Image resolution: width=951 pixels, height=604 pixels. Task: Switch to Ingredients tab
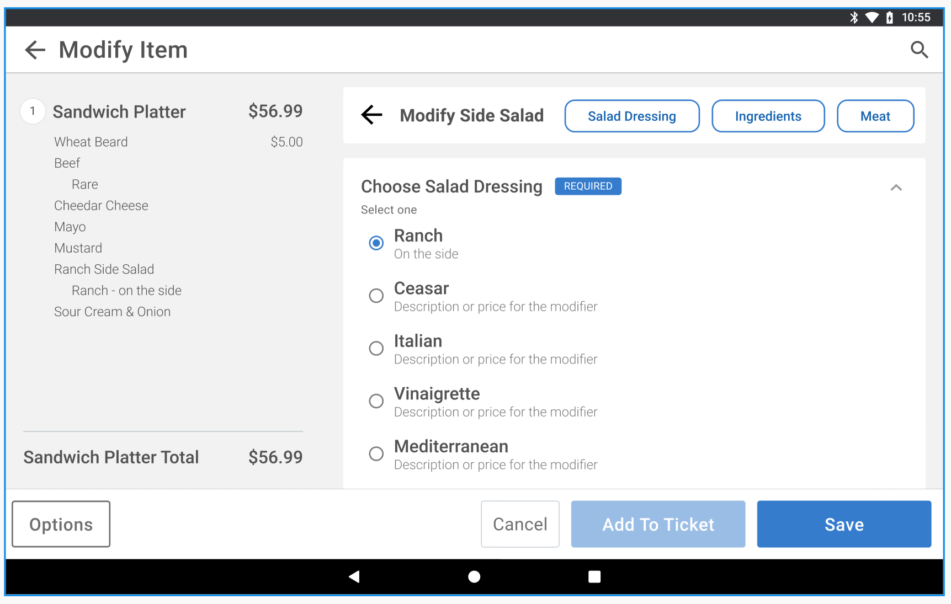coord(768,116)
